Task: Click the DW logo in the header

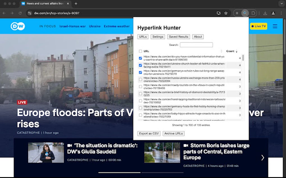Action: click(x=17, y=26)
